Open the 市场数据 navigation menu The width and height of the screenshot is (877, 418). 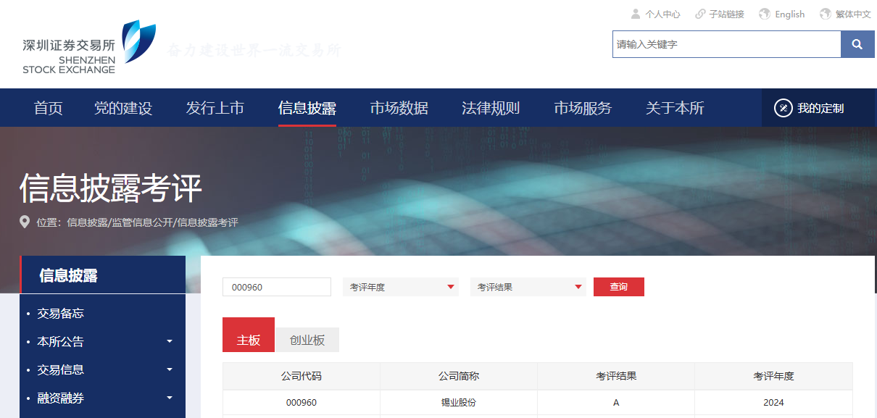(x=399, y=108)
